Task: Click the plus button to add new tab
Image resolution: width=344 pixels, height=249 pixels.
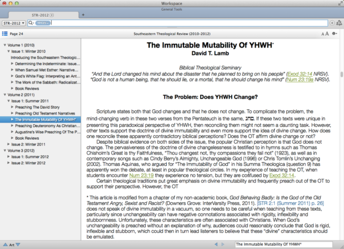Action: pyautogui.click(x=83, y=14)
